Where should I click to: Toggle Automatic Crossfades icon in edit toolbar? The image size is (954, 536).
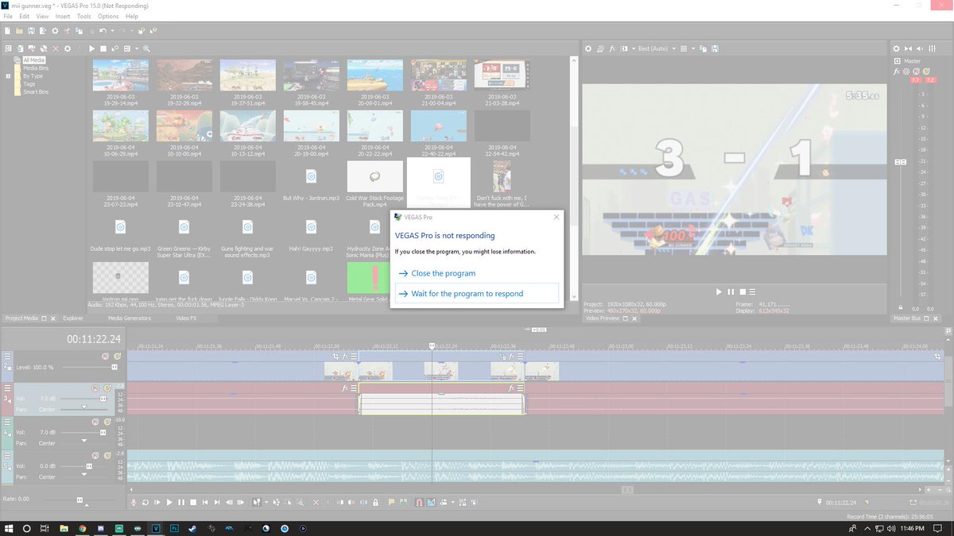click(x=431, y=502)
